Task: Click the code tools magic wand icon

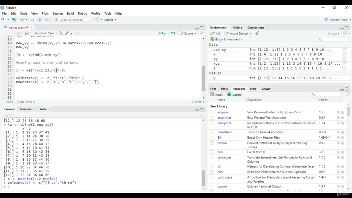Action: coord(67,33)
